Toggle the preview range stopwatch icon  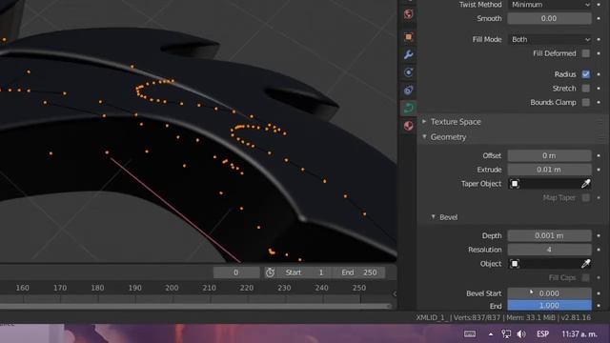[x=270, y=272]
